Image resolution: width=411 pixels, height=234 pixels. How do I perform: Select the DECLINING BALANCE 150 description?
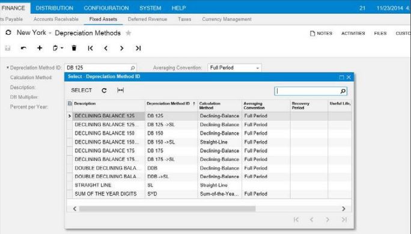tap(105, 133)
